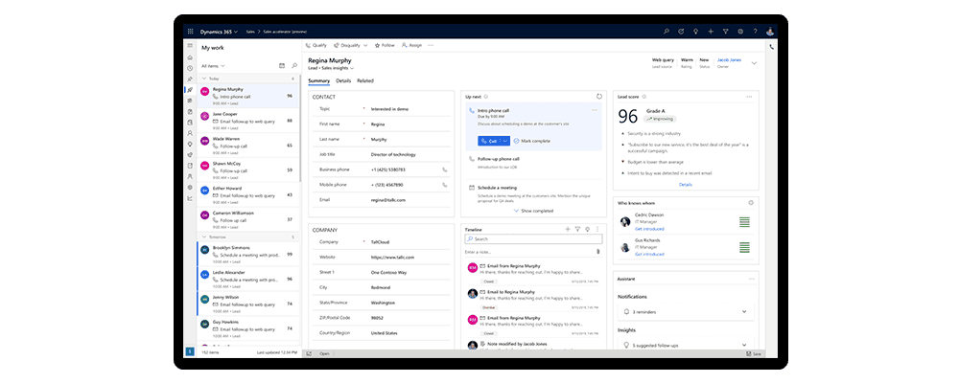Viewport: 959px width, 383px height.
Task: Open the Jacob Jones owner link
Action: coord(729,60)
